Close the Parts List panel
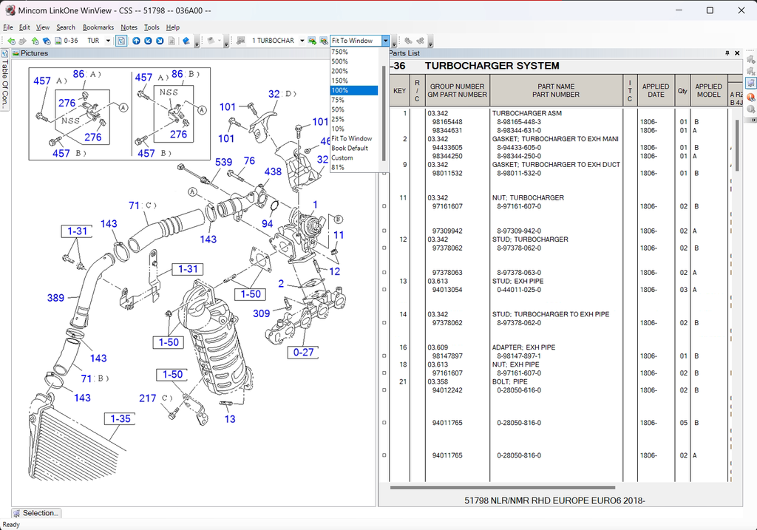 click(x=736, y=53)
